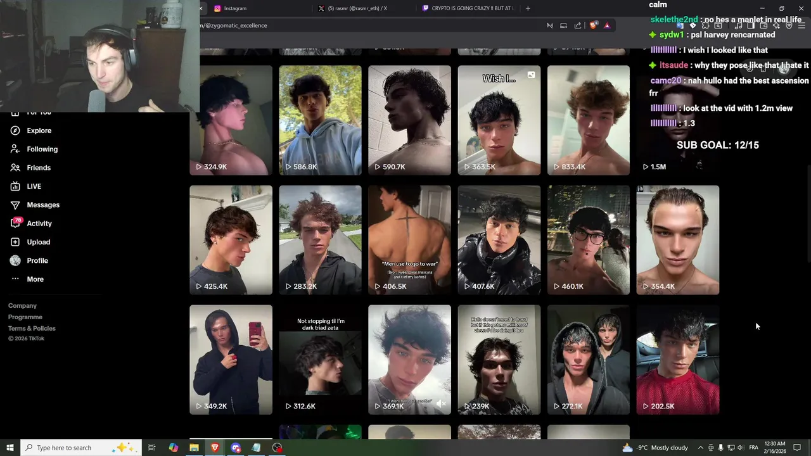Image resolution: width=811 pixels, height=456 pixels.
Task: Click the picture-in-picture icon in address bar
Action: 563,25
